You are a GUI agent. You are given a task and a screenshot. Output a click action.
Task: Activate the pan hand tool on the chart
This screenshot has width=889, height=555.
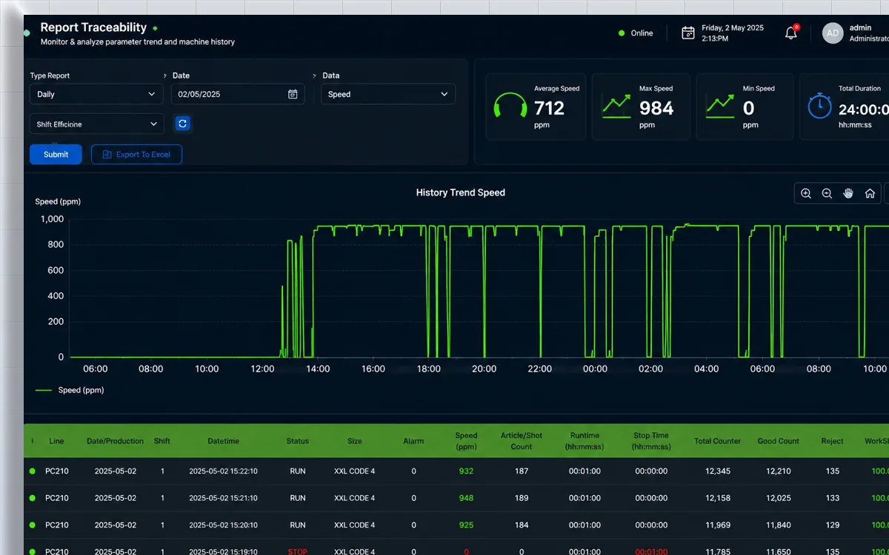click(849, 193)
